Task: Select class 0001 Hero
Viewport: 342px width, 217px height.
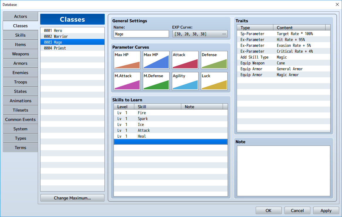Action: click(72, 30)
